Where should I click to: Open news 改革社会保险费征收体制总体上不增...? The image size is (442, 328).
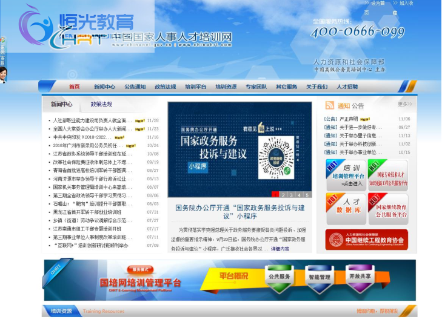[92, 162]
